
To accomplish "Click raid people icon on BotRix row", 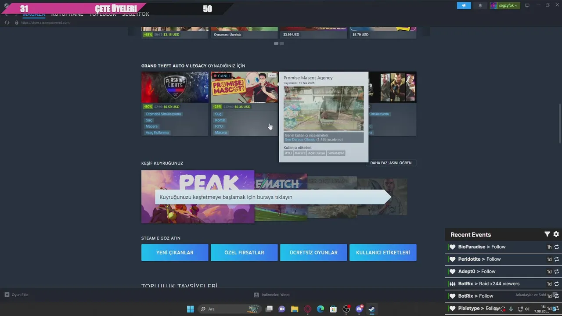I will pos(453,284).
